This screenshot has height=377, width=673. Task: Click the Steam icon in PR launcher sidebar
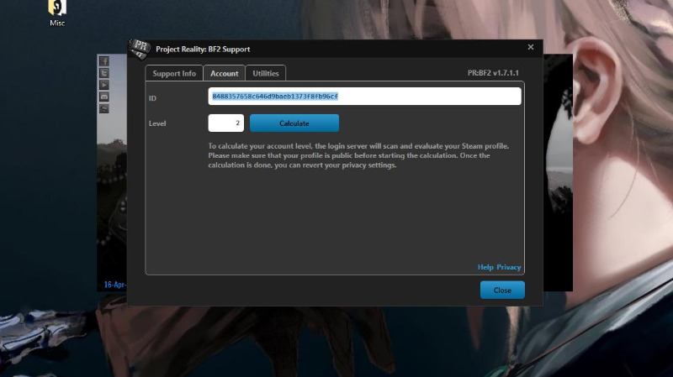tap(104, 109)
